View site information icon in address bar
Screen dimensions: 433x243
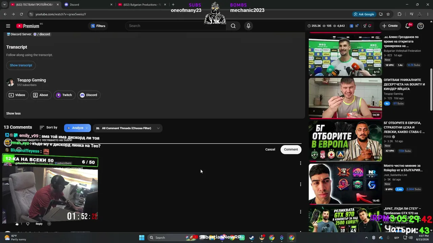31,14
